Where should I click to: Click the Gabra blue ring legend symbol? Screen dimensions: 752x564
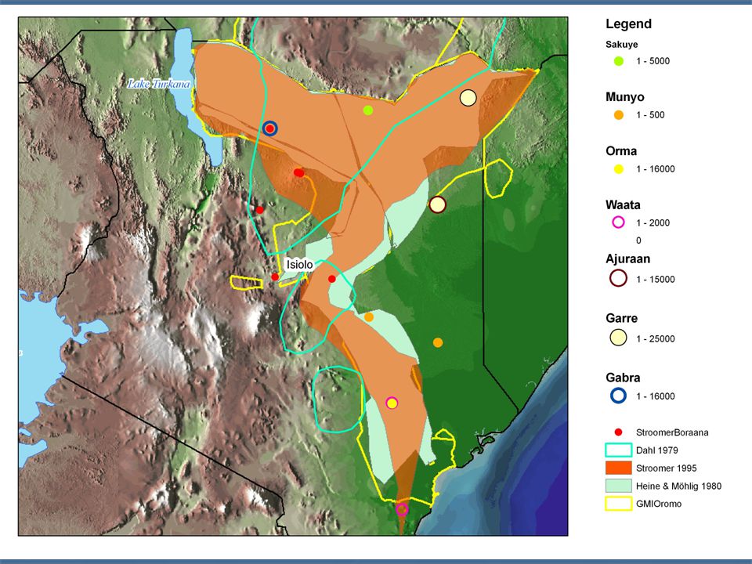pyautogui.click(x=619, y=396)
